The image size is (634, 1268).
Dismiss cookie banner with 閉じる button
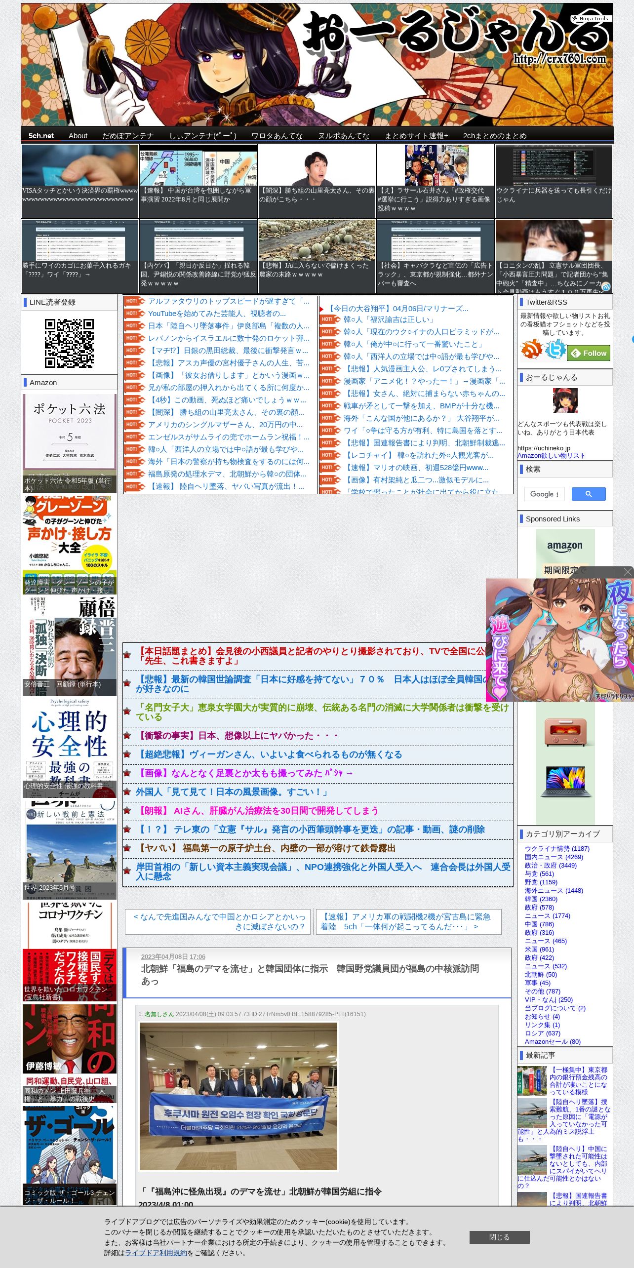click(x=499, y=1237)
